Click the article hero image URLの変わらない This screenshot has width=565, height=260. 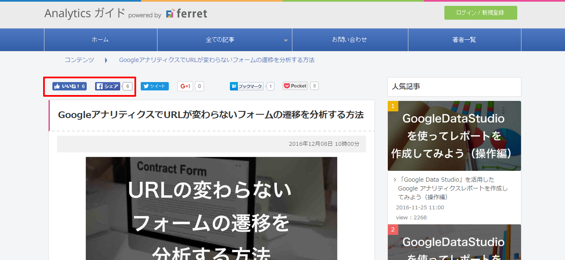pyautogui.click(x=212, y=209)
